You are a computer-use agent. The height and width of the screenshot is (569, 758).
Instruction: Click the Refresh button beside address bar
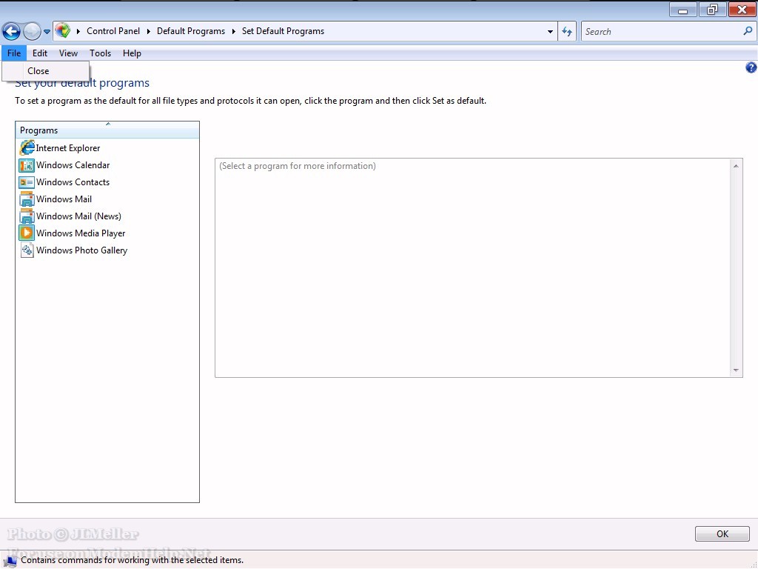click(x=567, y=31)
